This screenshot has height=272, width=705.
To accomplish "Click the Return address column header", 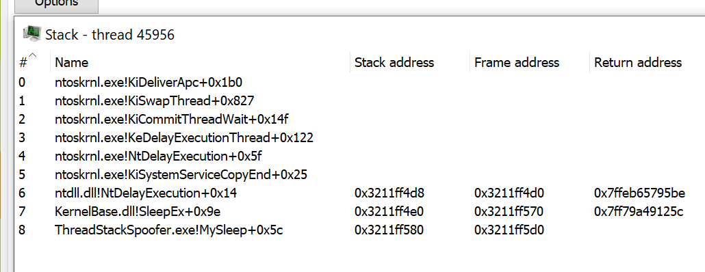I will point(647,62).
